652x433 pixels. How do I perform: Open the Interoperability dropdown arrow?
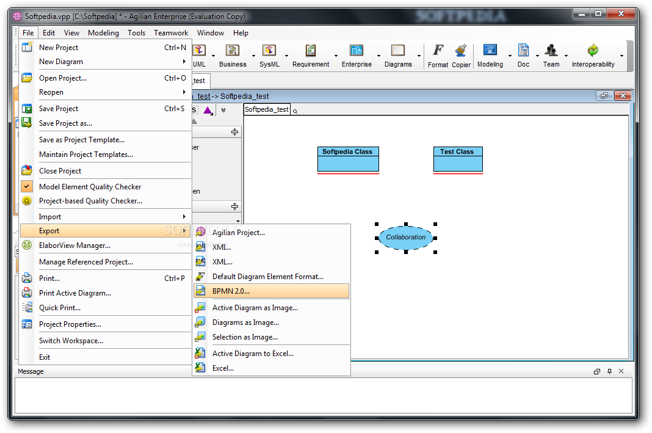tap(621, 56)
